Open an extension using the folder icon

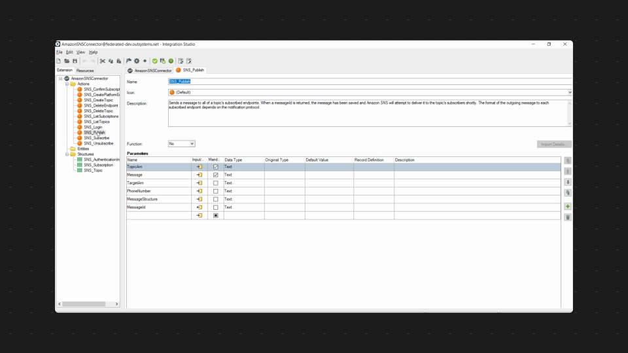67,61
